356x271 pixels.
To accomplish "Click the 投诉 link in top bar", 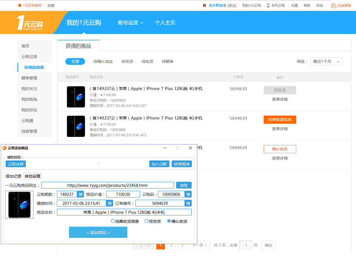I will click(320, 5).
